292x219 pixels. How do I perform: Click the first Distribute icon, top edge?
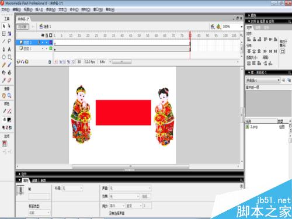(x=249, y=51)
